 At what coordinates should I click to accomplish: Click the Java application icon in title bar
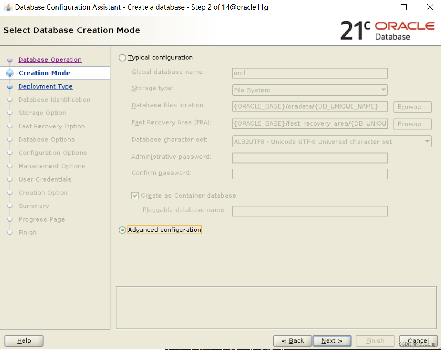click(8, 7)
